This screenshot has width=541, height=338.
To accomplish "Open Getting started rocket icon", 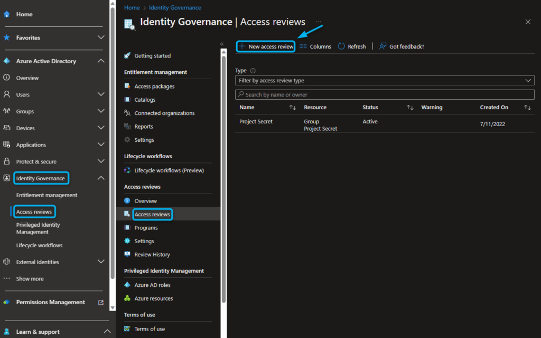I will 127,56.
